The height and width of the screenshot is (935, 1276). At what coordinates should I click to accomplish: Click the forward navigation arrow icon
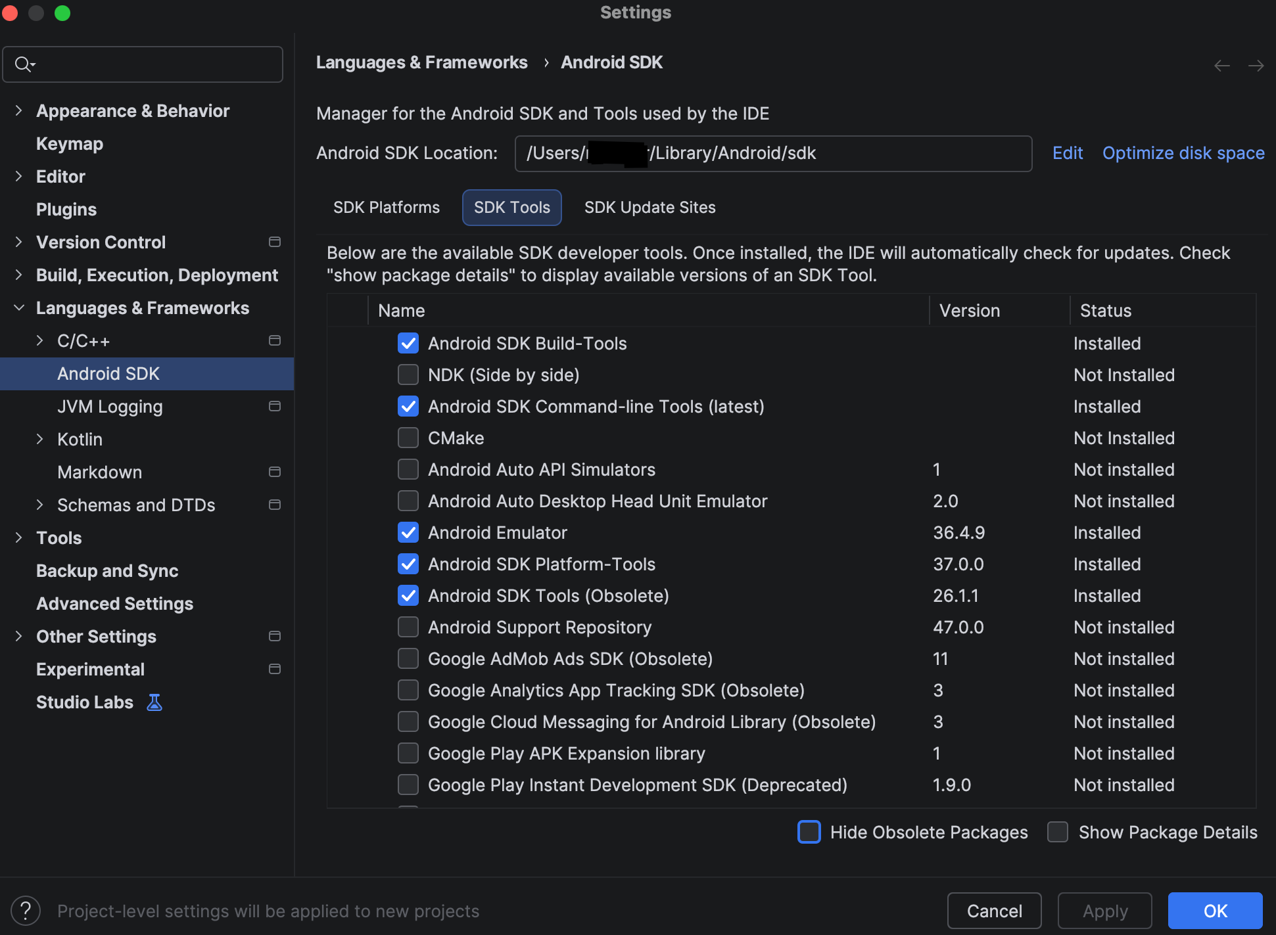[x=1256, y=66]
